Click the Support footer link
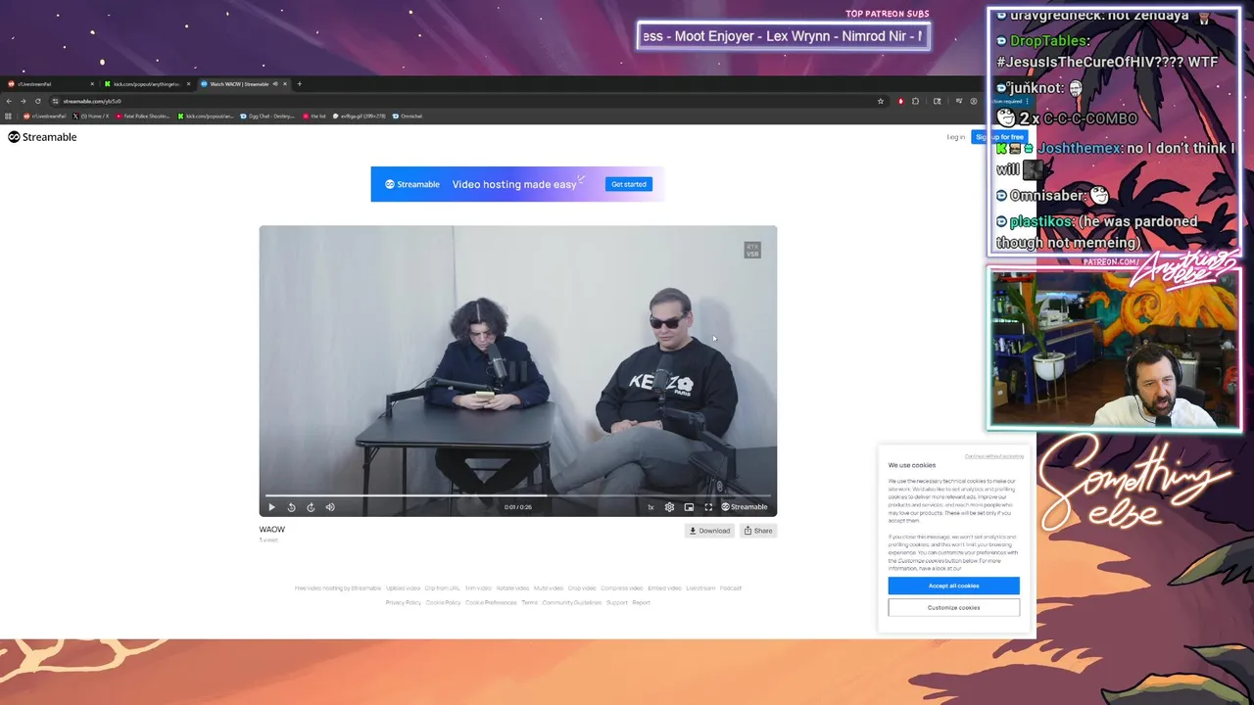Viewport: 1254px width, 705px height. pyautogui.click(x=617, y=603)
